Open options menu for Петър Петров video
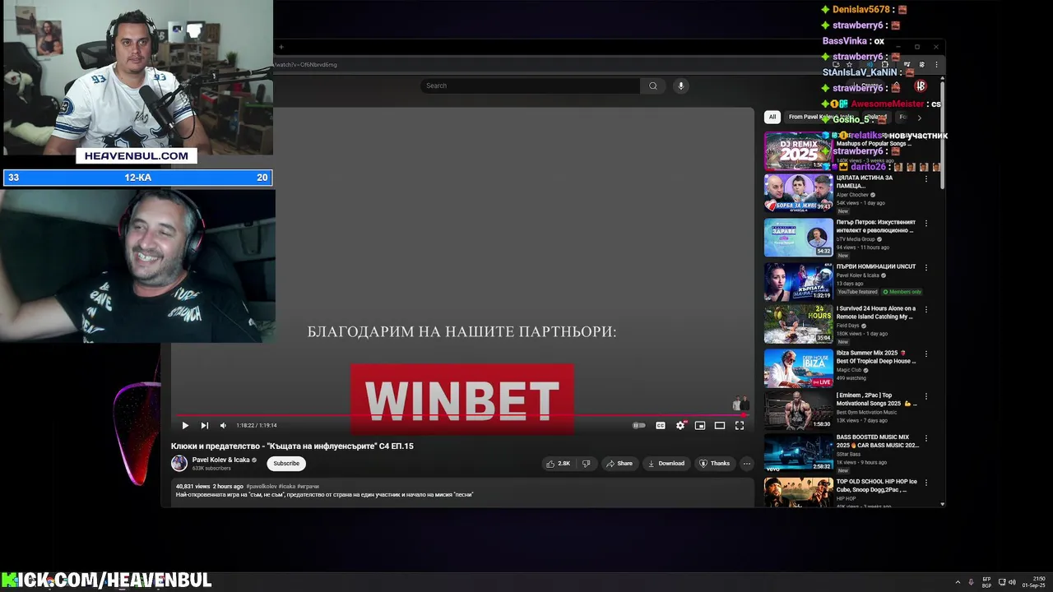 tap(926, 223)
